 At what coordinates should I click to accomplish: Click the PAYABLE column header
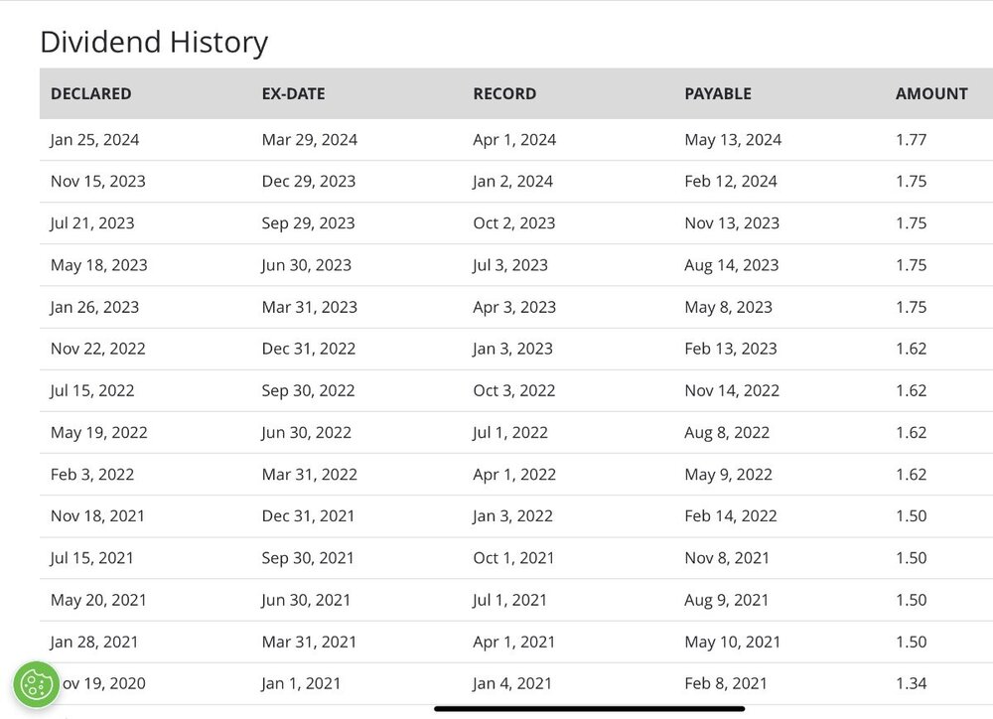click(718, 93)
